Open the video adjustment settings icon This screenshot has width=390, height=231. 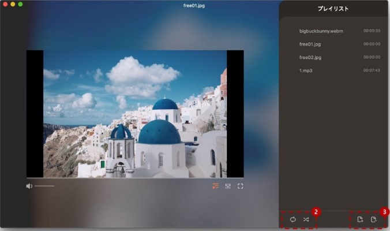(x=228, y=186)
